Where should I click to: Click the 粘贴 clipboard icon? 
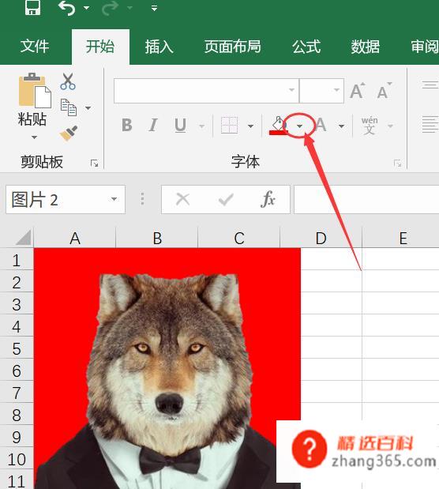(35, 91)
